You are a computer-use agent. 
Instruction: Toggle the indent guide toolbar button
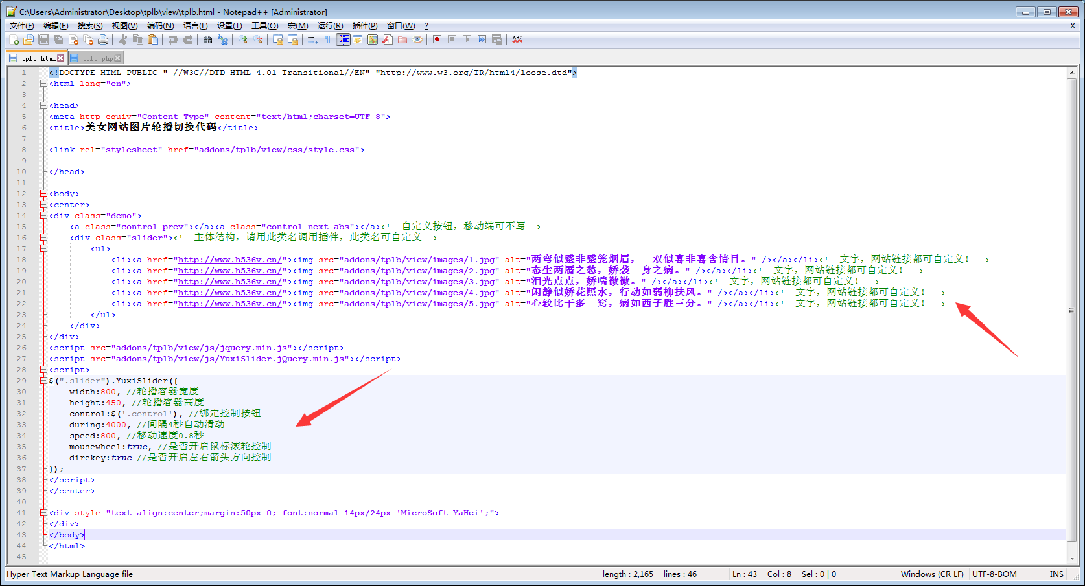point(343,39)
